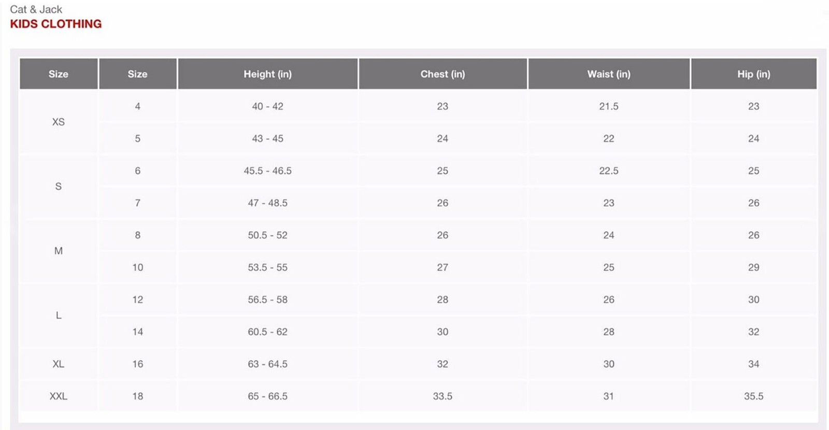Click height value 45.5 - 46.5
829x430 pixels.
[267, 171]
